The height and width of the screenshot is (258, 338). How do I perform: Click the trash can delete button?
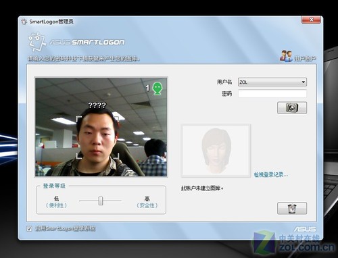292,208
